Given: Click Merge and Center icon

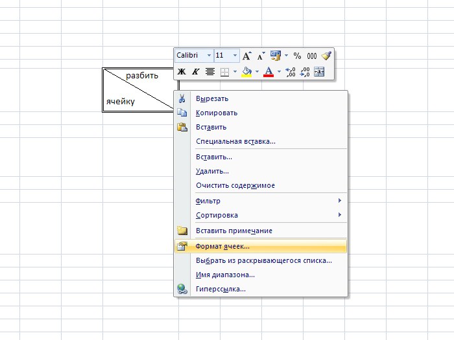Looking at the screenshot, I should tap(319, 71).
